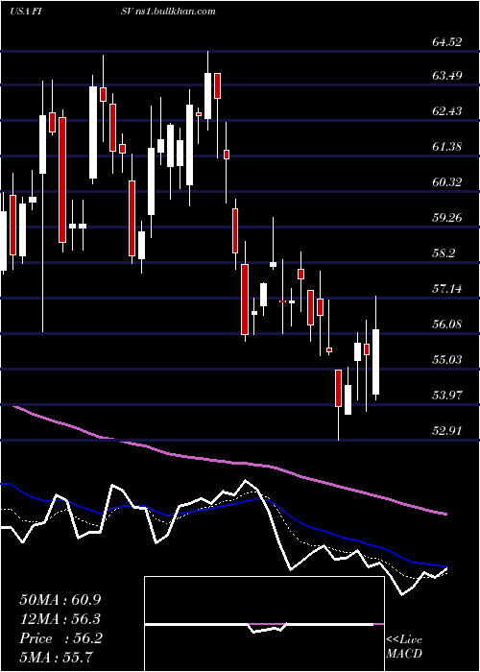Click the 50MA : 60.9 readout
The image size is (480, 672).
[x=60, y=600]
